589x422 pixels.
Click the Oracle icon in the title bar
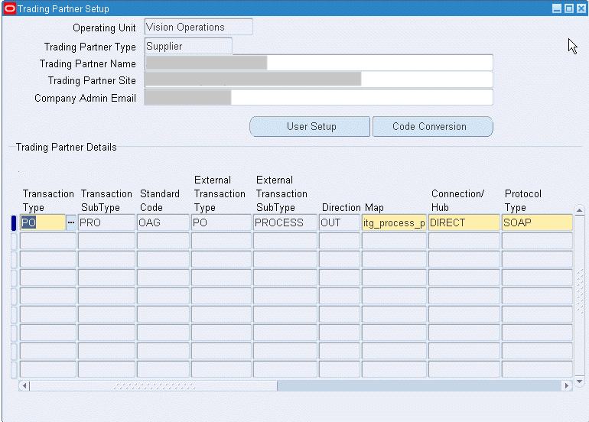[x=9, y=8]
